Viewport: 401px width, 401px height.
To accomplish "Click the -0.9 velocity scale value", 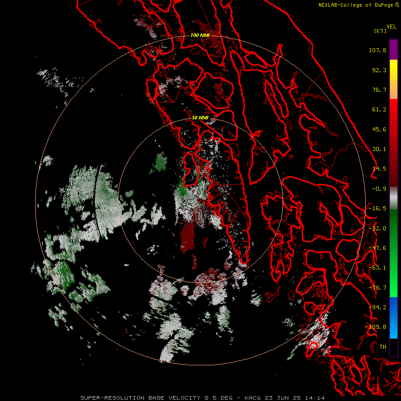I will (379, 189).
